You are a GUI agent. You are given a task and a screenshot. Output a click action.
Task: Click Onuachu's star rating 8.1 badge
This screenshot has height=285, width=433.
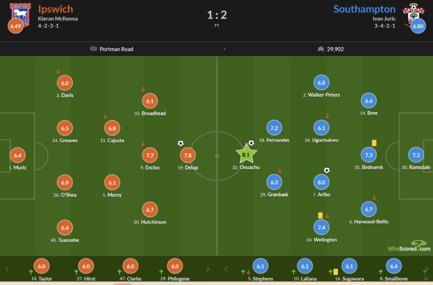tap(246, 154)
